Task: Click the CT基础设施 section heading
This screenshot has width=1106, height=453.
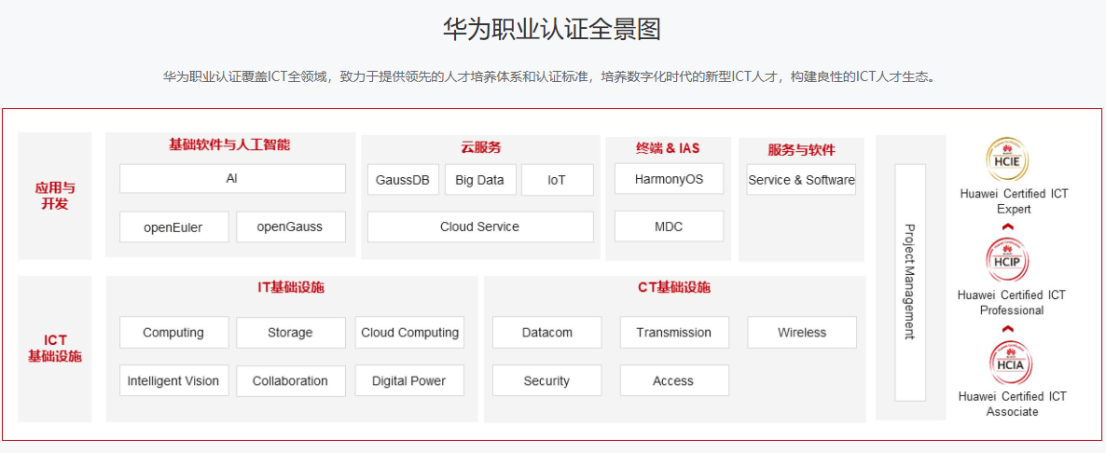Action: [x=674, y=287]
